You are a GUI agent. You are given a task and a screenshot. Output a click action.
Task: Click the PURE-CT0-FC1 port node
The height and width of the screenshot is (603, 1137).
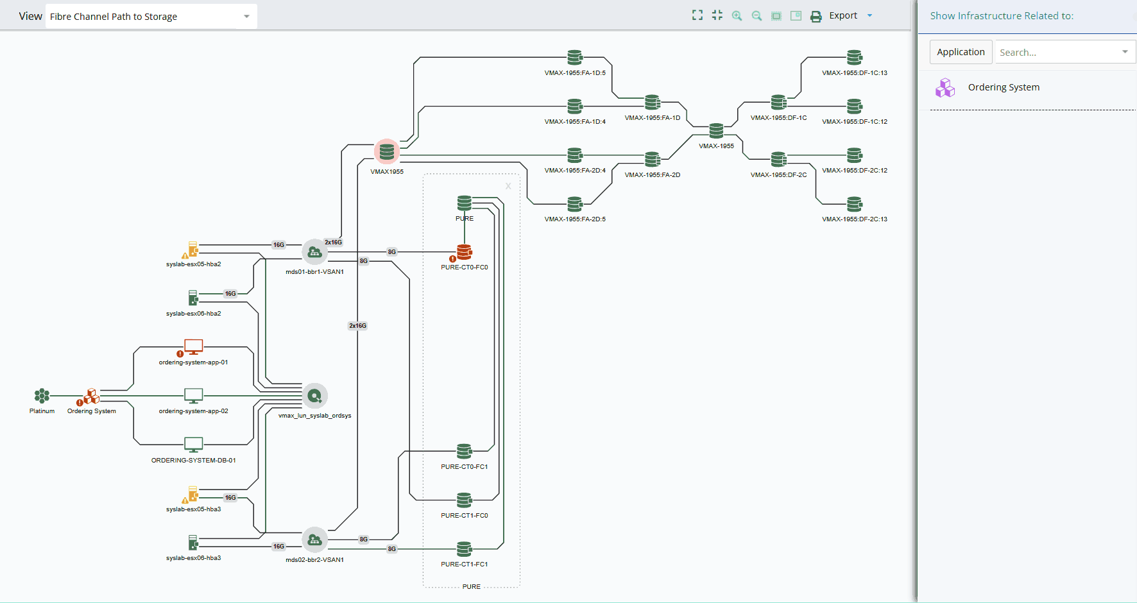click(x=465, y=451)
